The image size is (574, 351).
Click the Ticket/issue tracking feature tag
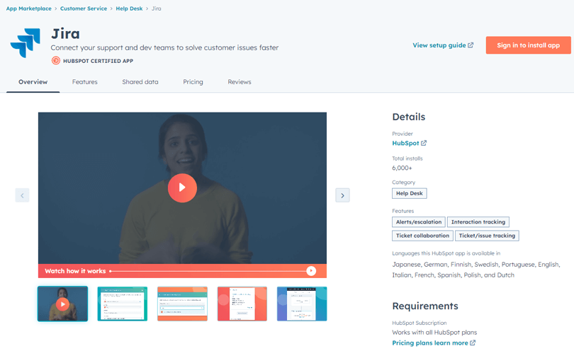tap(487, 236)
